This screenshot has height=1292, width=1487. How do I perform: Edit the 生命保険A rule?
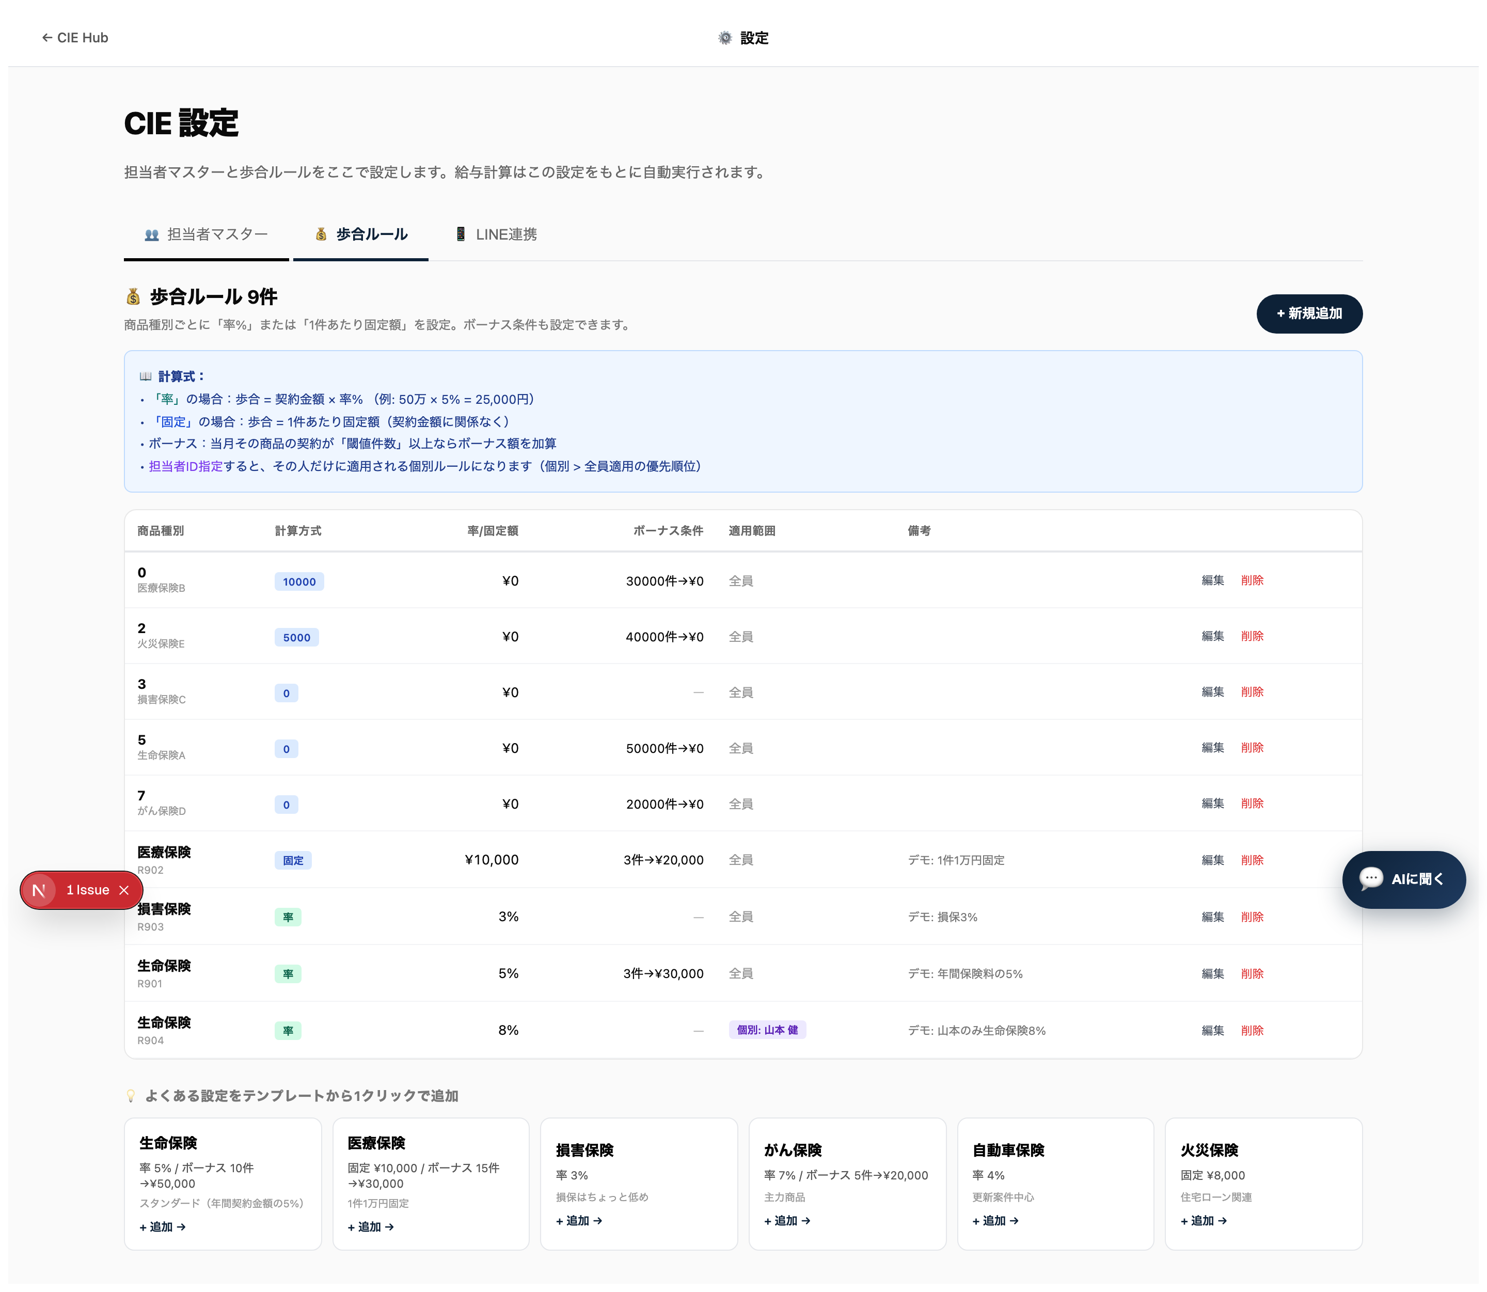coord(1212,748)
